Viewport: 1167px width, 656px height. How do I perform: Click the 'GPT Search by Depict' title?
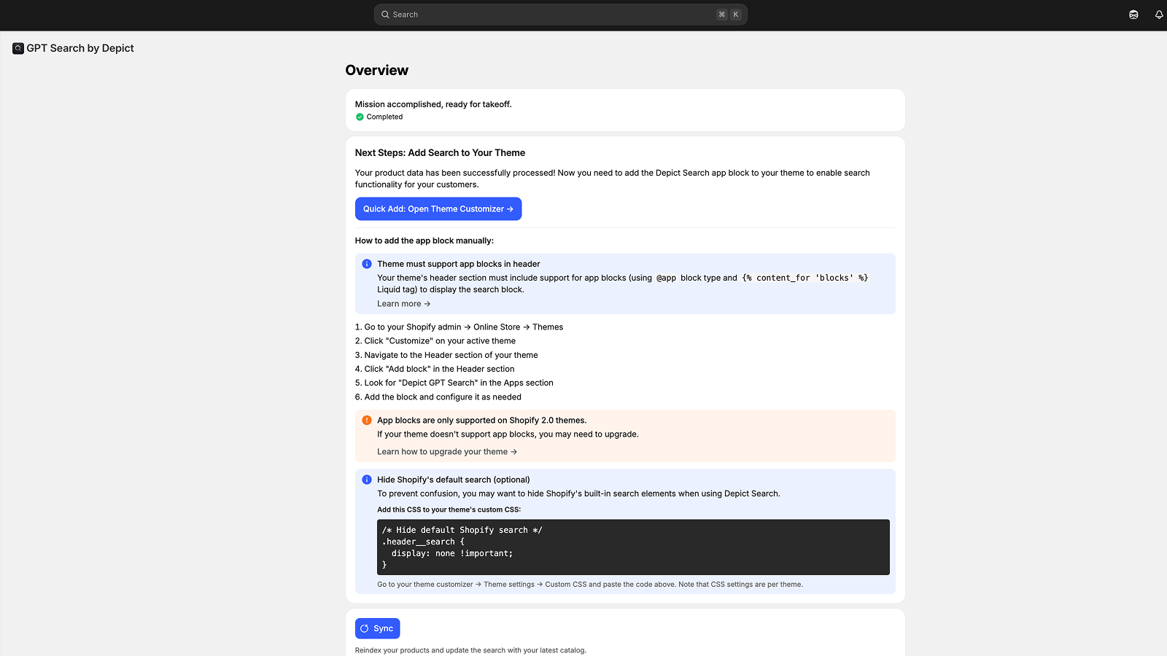[80, 47]
